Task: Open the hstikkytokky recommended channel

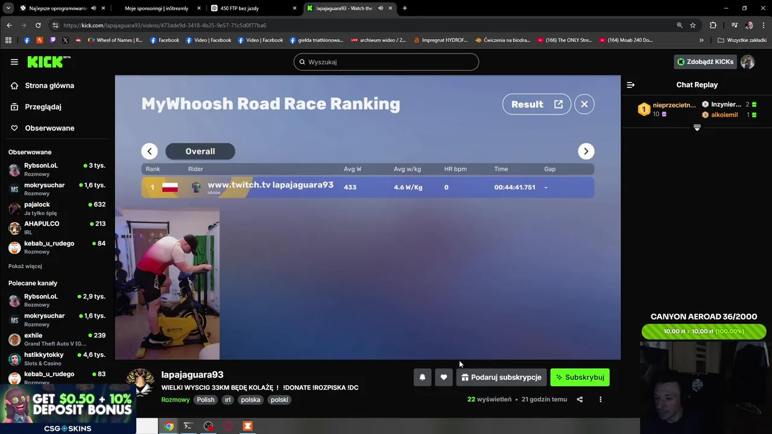Action: point(57,359)
